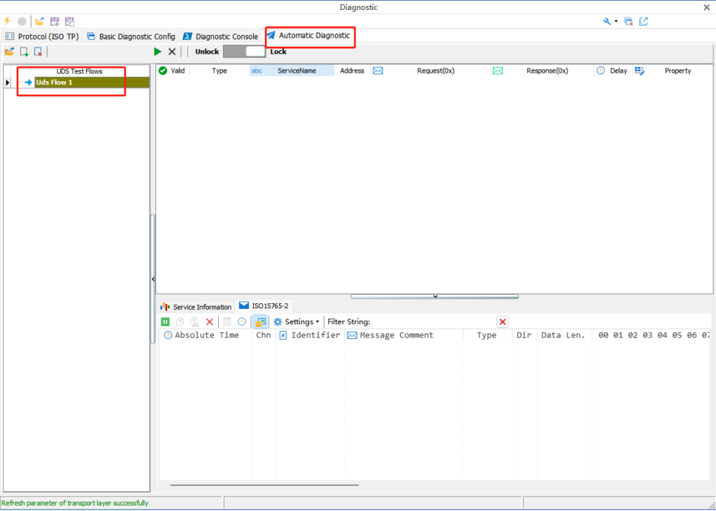Toggle the Unlock/Lock switch

[x=244, y=52]
